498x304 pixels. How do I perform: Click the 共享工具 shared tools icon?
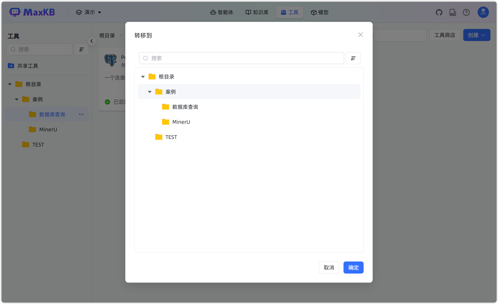pos(11,66)
